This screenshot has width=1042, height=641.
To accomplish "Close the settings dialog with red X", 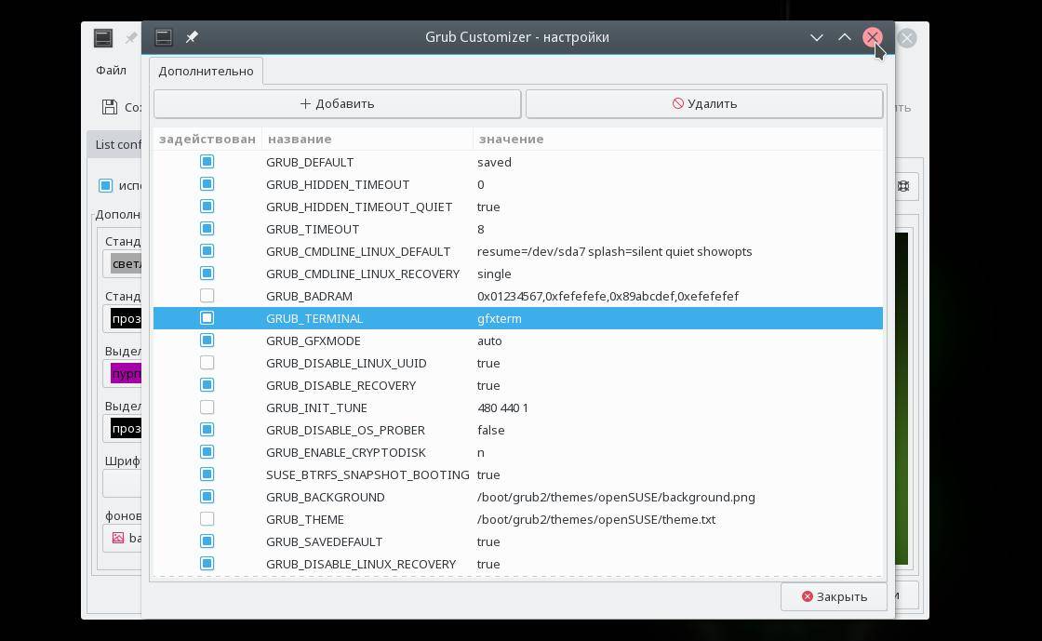I will coord(873,37).
